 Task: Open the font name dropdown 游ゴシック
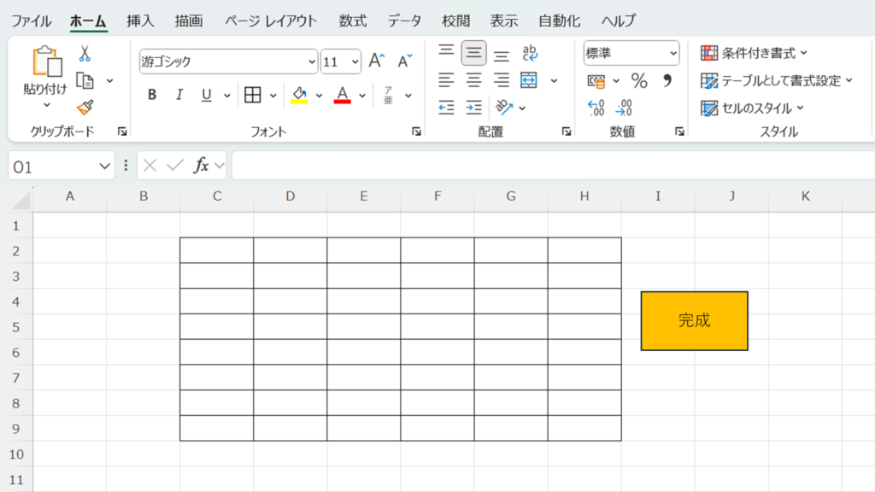tap(312, 61)
